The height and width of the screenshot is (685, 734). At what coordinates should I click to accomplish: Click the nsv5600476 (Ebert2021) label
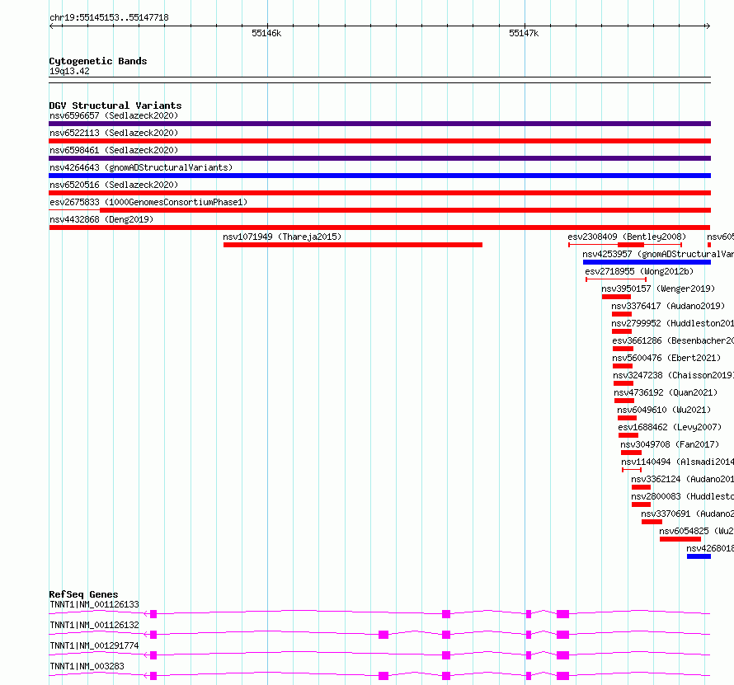(x=666, y=358)
